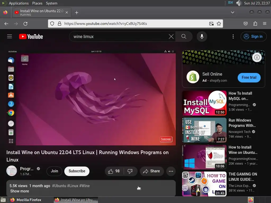
Task: Open the clock showing Sun Jul 23
Action: (257, 3)
